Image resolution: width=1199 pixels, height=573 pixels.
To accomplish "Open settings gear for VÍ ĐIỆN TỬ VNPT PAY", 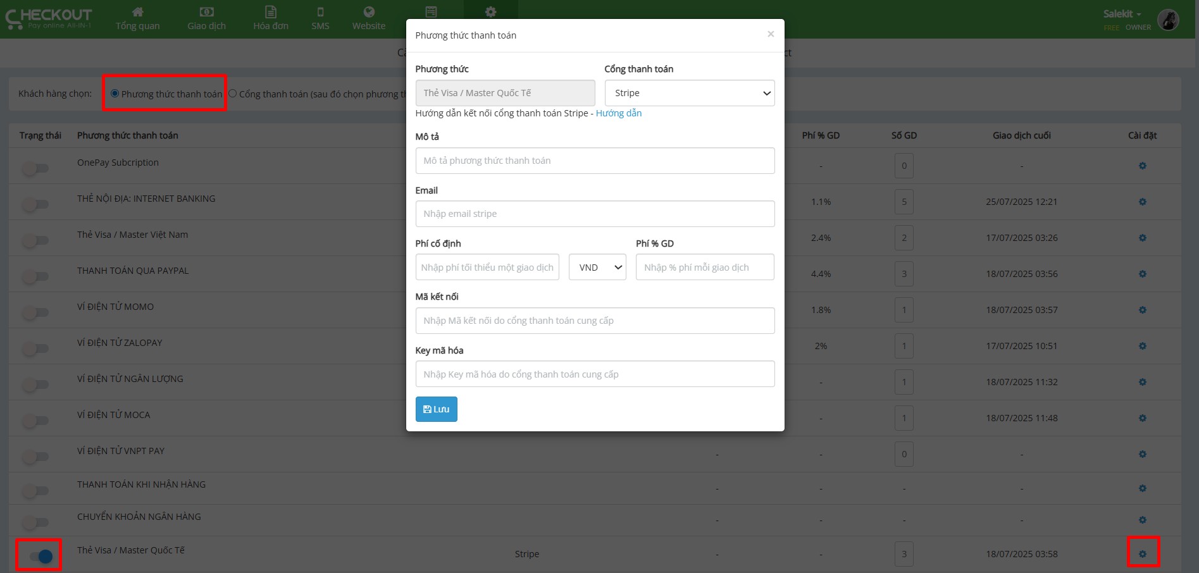I will point(1142,454).
